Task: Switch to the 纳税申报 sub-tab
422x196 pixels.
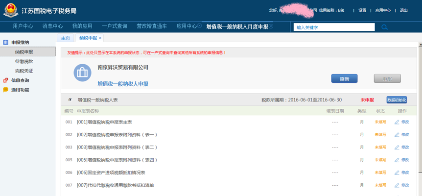Action: click(x=88, y=38)
